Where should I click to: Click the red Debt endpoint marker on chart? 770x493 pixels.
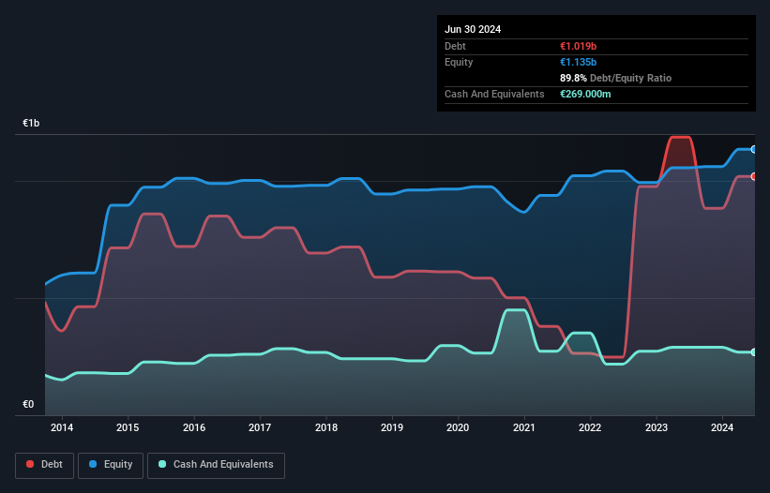(754, 176)
